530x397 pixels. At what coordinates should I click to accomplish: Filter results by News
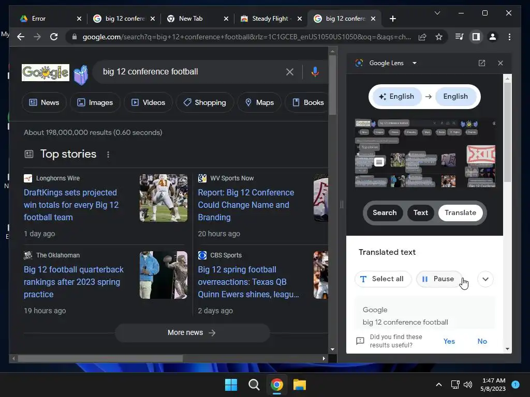(x=44, y=102)
